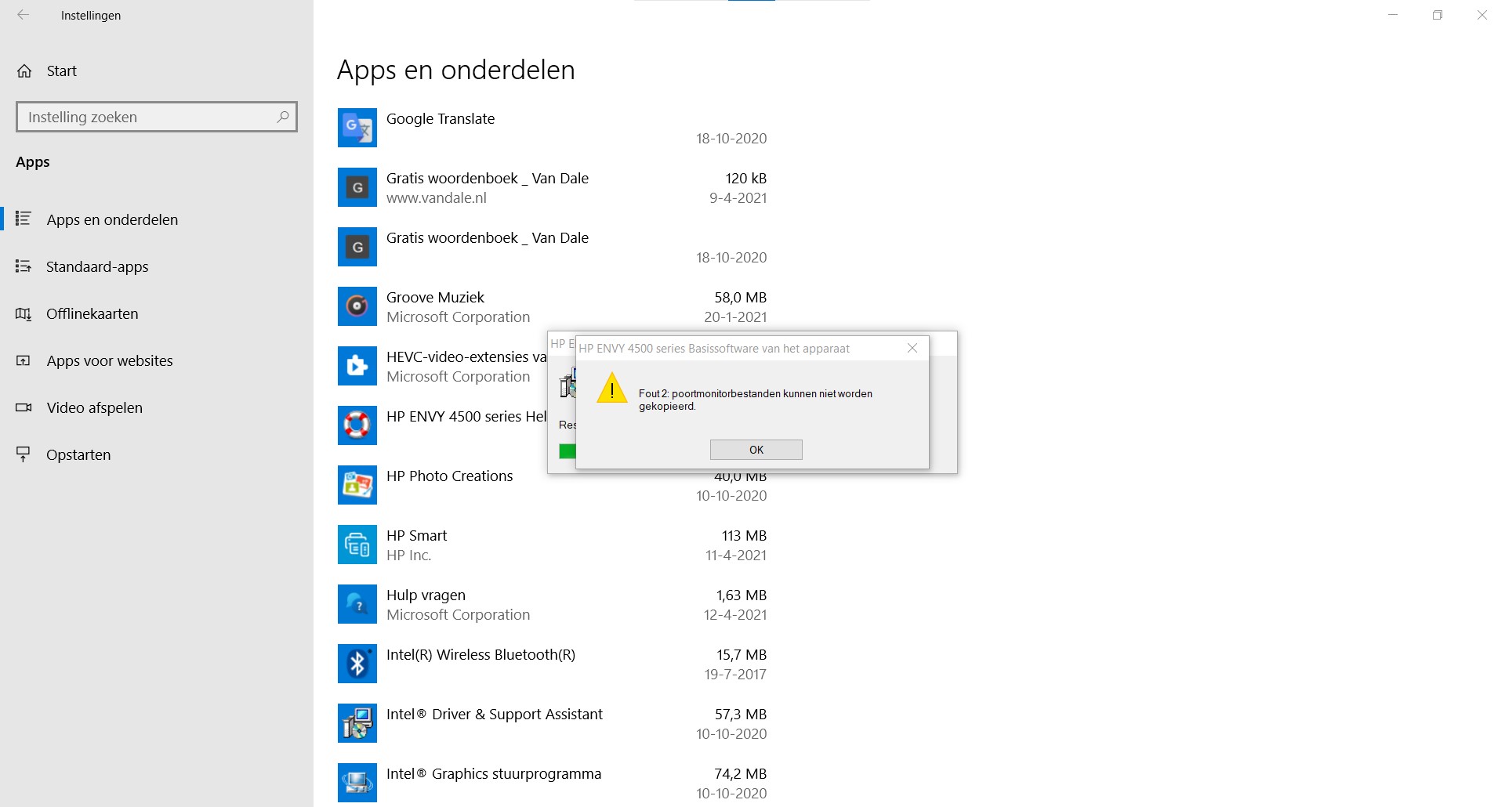1505x807 pixels.
Task: Click the Intel Driver & Support Assistant icon
Action: pyautogui.click(x=357, y=723)
